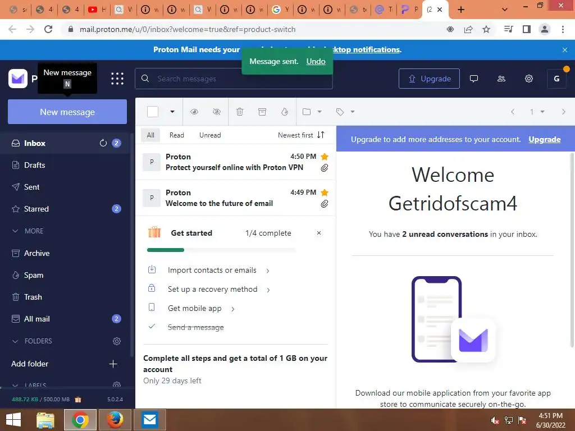
Task: Filter messages by All tab
Action: 150,135
